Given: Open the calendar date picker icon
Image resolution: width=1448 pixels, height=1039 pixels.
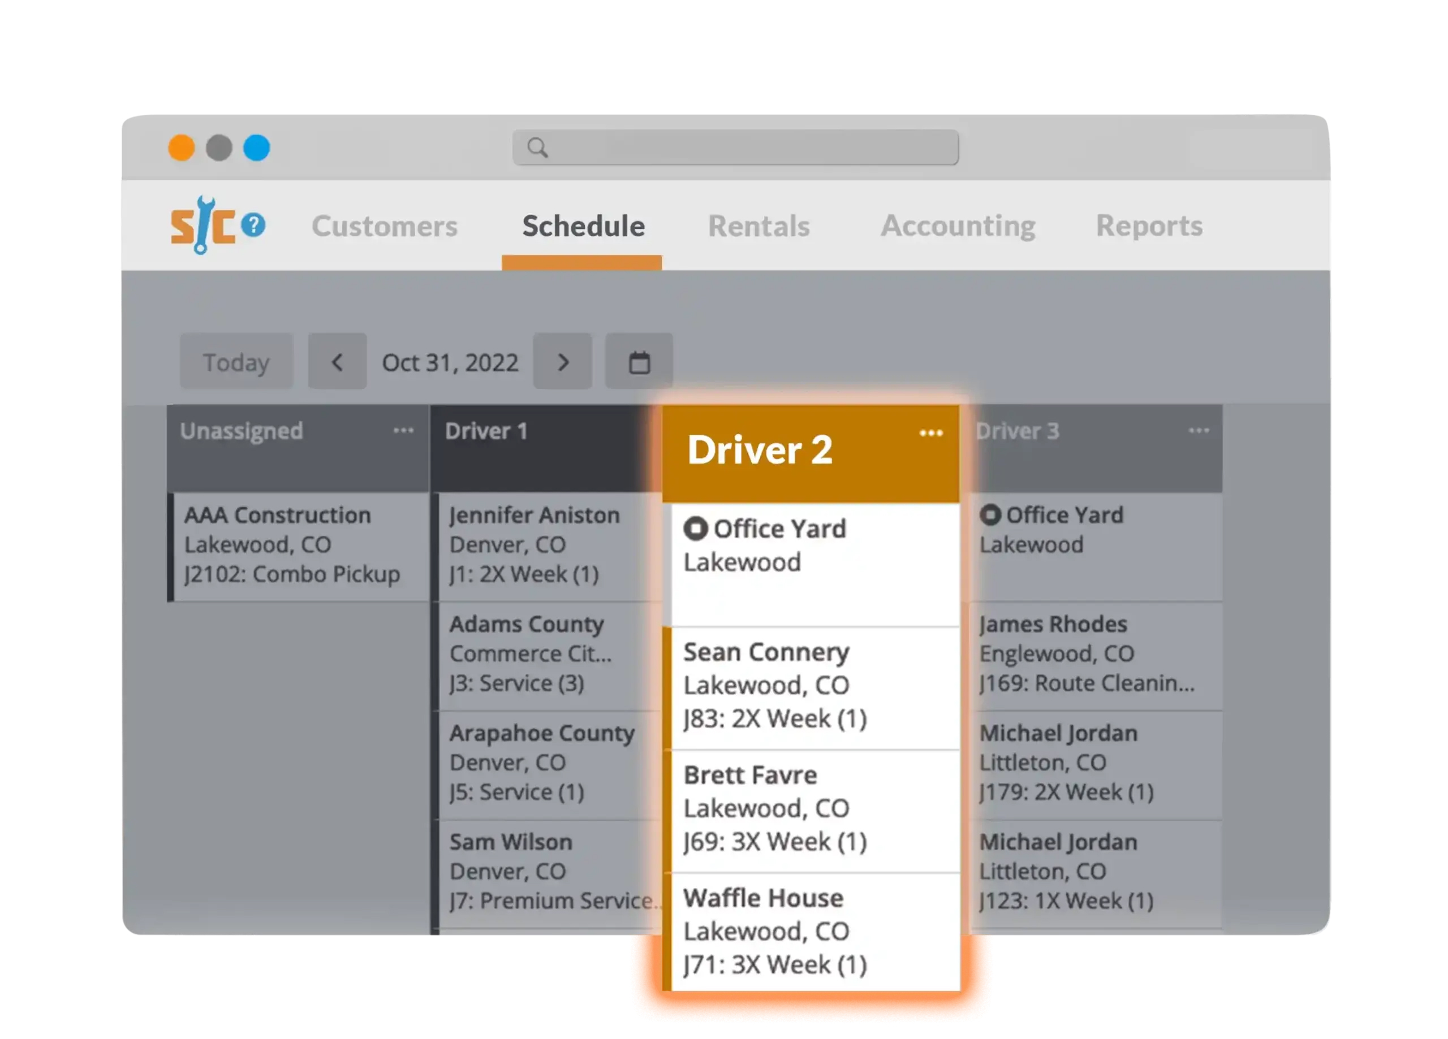Looking at the screenshot, I should click(639, 361).
